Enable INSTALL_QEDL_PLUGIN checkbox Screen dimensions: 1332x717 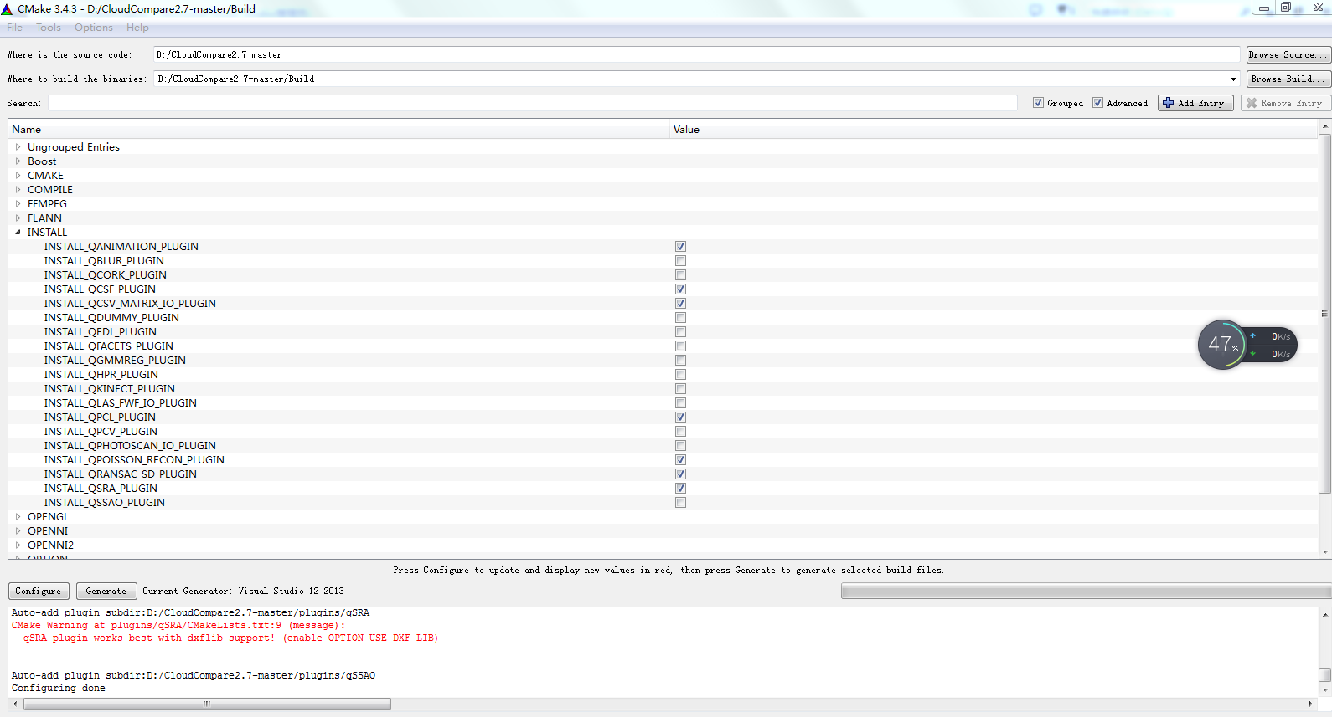coord(680,332)
